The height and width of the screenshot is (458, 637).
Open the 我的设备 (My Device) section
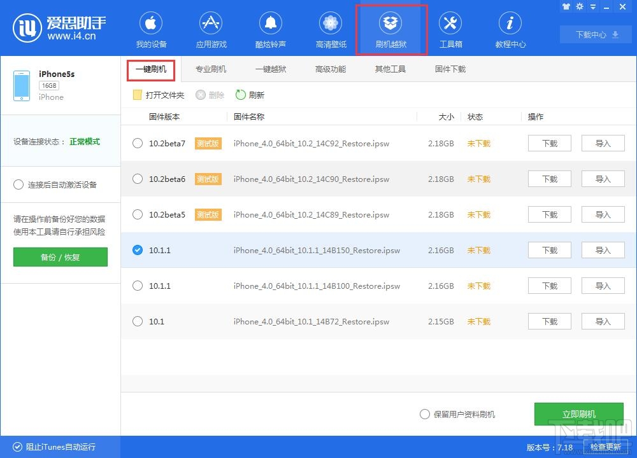pos(151,29)
